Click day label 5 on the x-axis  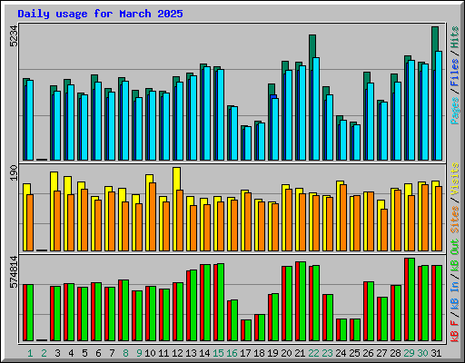pyautogui.click(x=84, y=353)
